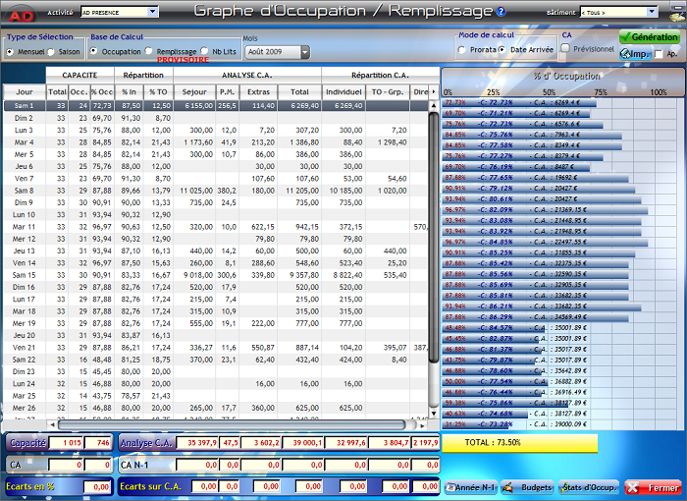The height and width of the screenshot is (501, 687).
Task: Open the Mois dropdown showing Août 2009
Action: point(304,51)
